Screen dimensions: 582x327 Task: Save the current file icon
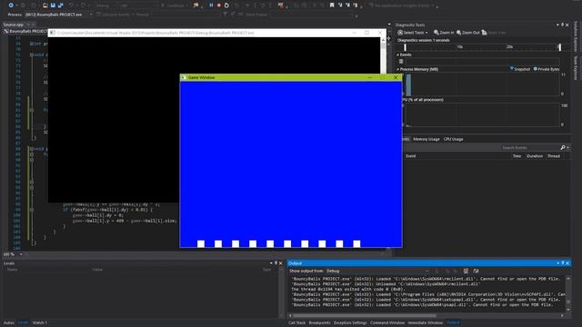click(53, 5)
